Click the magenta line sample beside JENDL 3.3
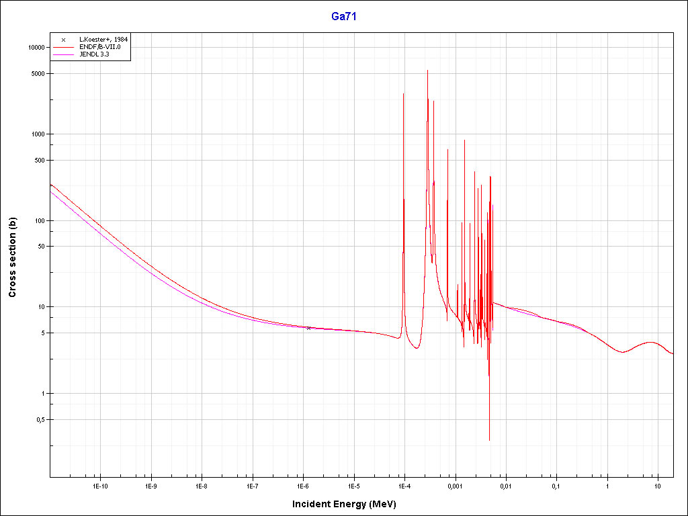Viewport: 688px width, 516px height. 63,54
